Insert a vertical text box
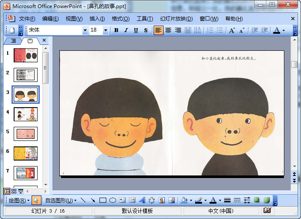 [x=132, y=200]
